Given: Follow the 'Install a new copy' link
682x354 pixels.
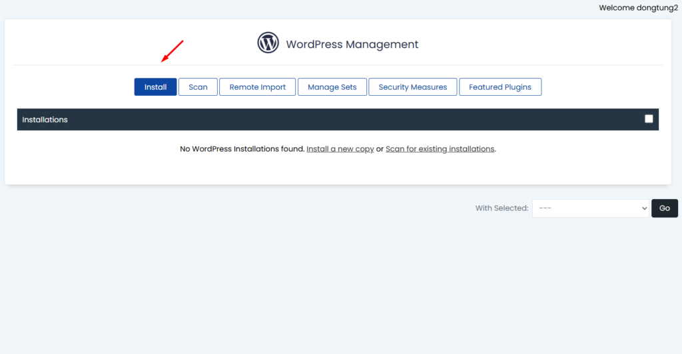Looking at the screenshot, I should coord(340,149).
